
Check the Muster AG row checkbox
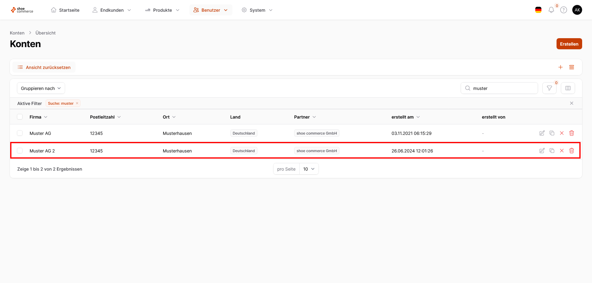click(x=20, y=133)
